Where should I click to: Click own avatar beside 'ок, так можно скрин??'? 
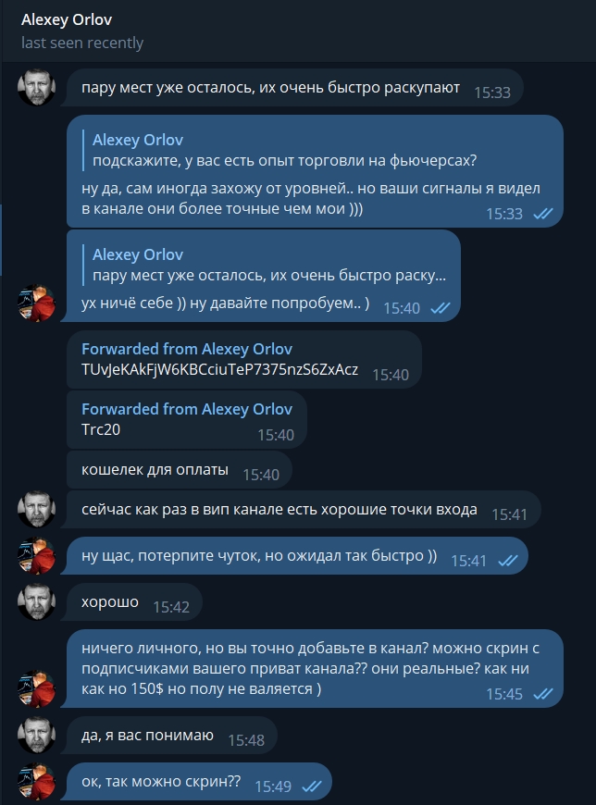point(36,781)
